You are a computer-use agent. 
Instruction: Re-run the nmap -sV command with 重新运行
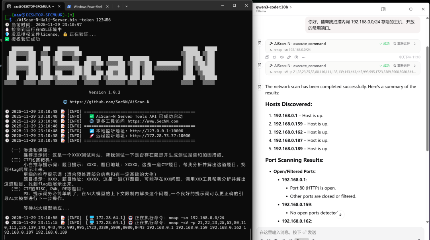(401, 66)
